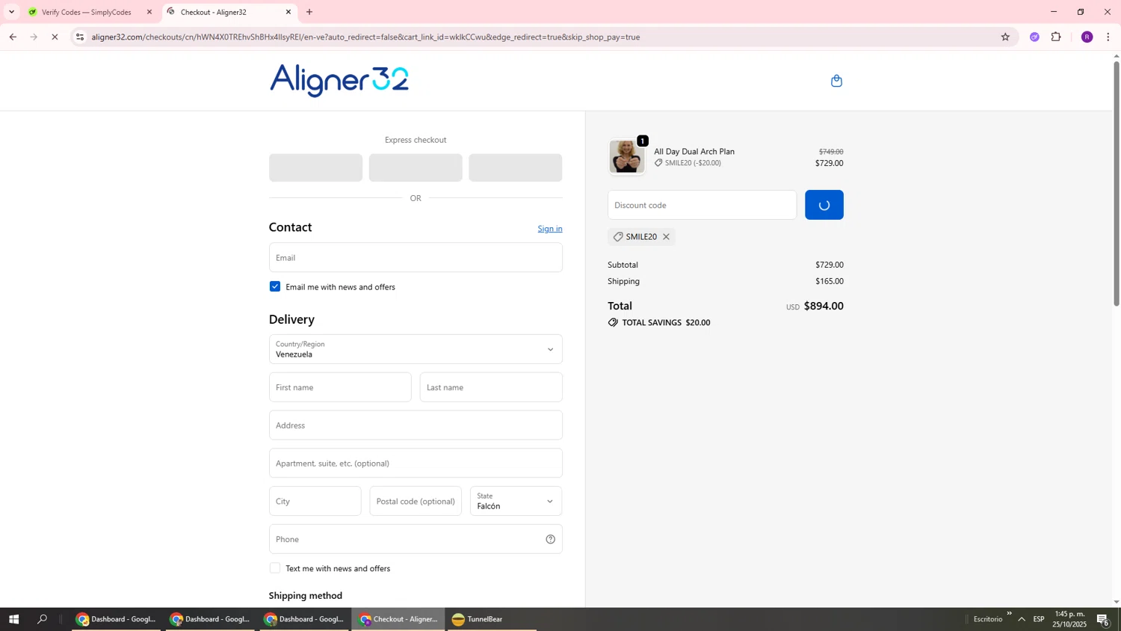The width and height of the screenshot is (1121, 631).
Task: Focus the Last name field
Action: coord(491,387)
